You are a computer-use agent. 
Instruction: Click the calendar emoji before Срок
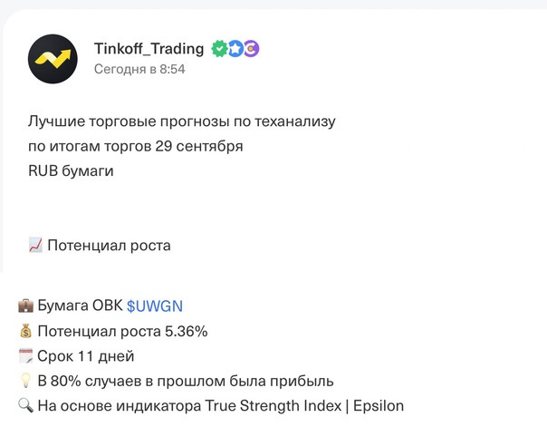coord(25,356)
